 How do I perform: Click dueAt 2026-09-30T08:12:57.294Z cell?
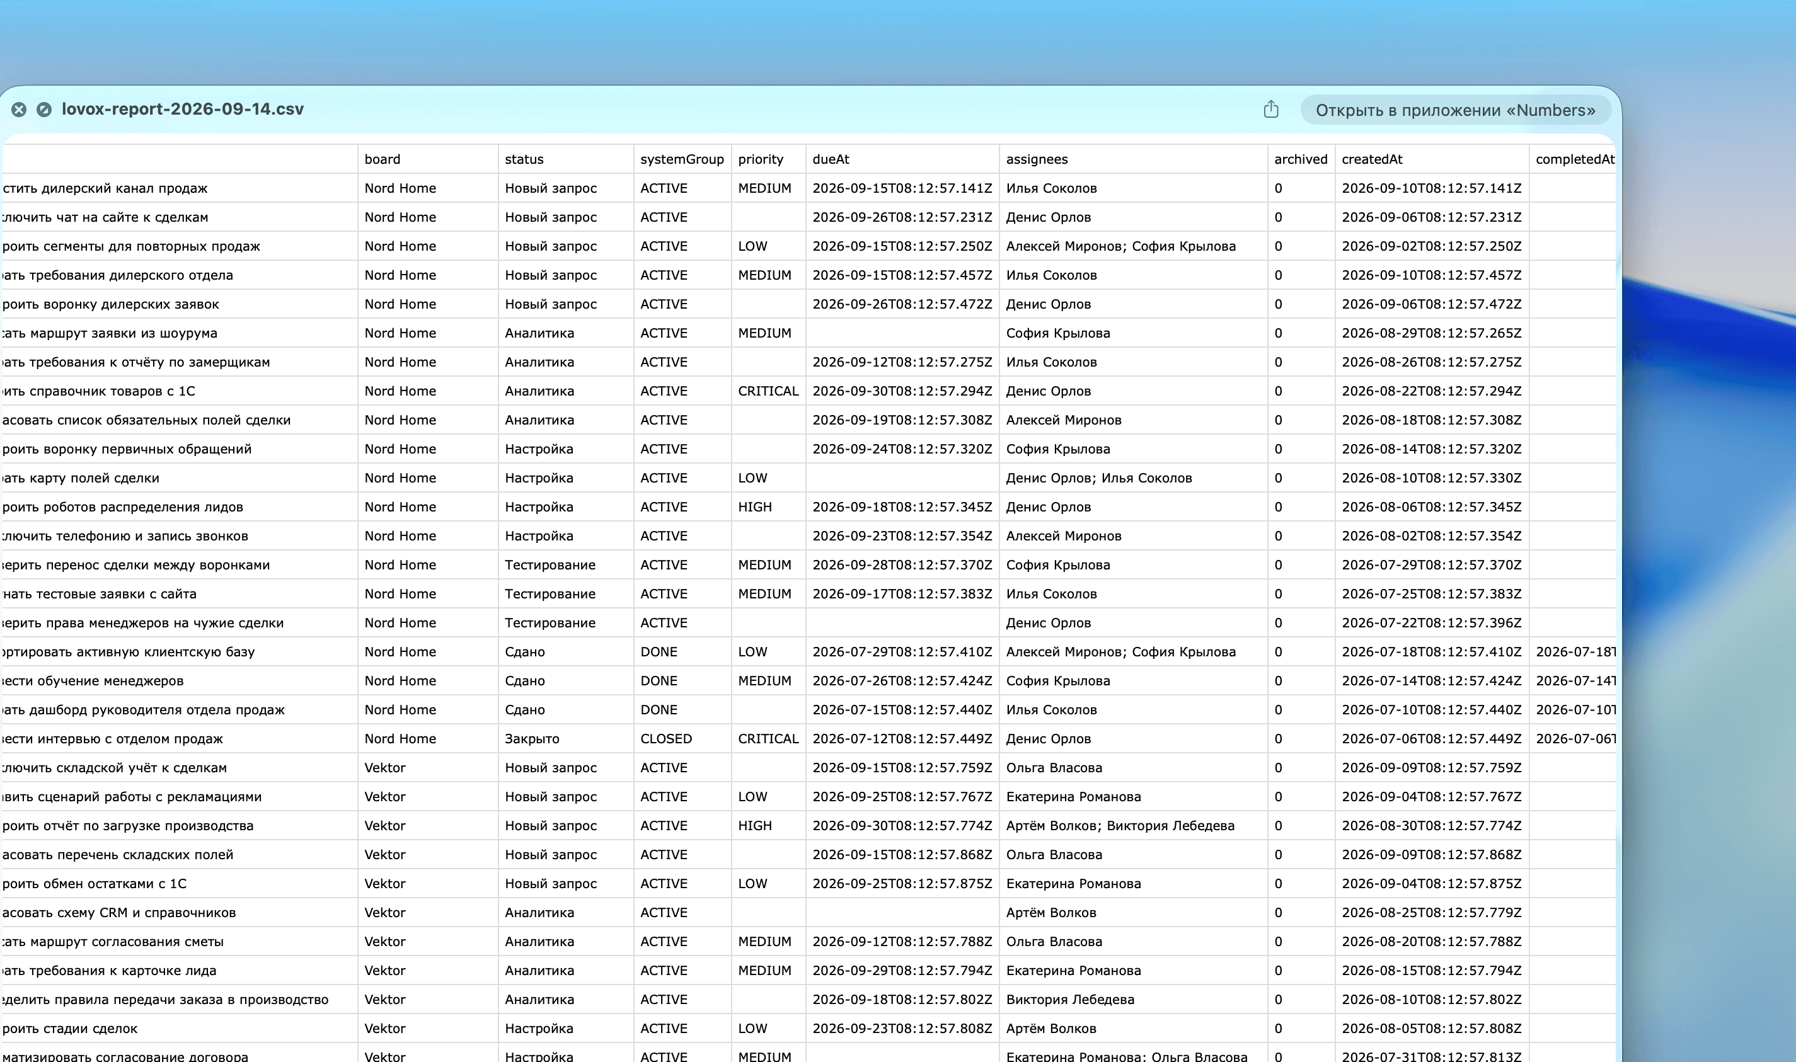tap(902, 391)
